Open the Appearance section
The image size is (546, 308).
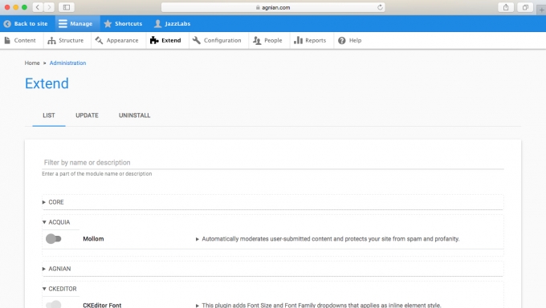(117, 40)
